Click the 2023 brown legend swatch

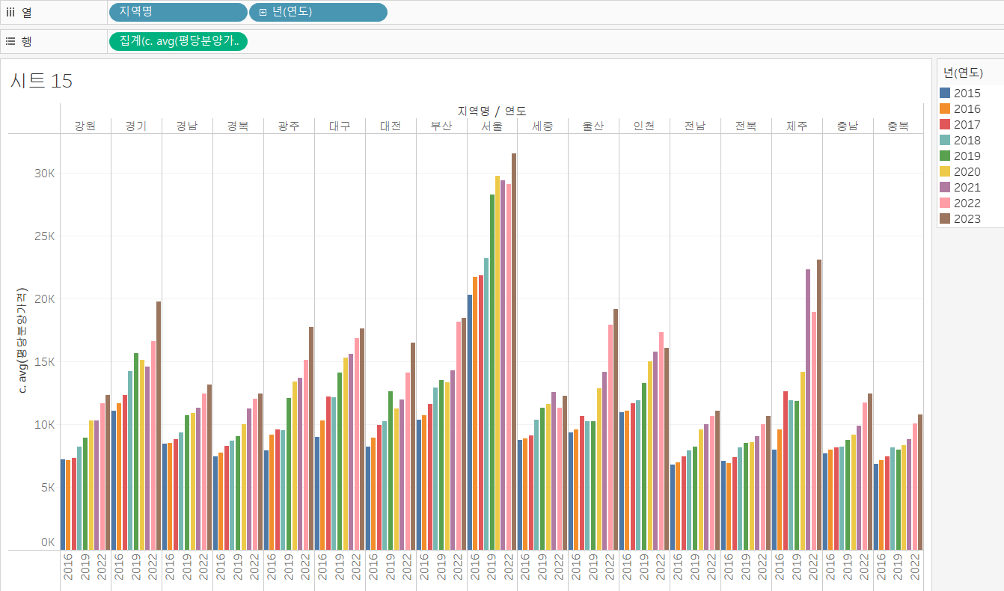(944, 218)
